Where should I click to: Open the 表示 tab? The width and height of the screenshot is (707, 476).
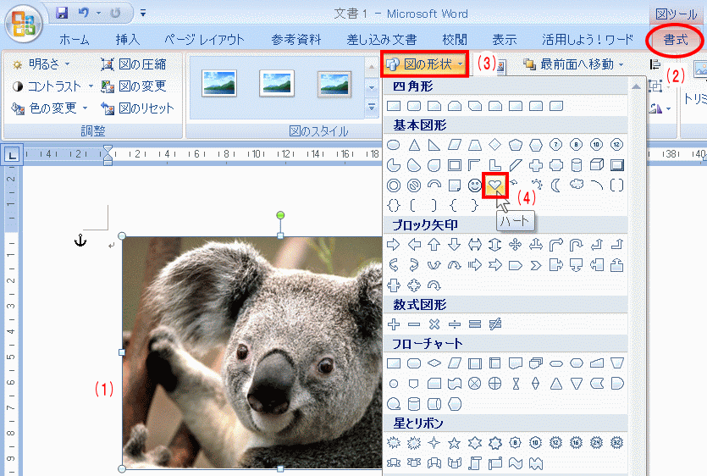(504, 40)
